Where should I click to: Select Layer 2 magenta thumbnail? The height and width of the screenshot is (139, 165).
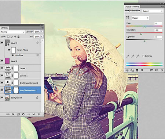(x=7, y=61)
